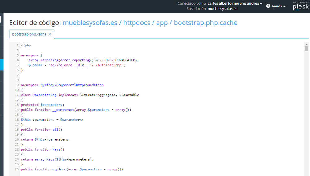Screen dimensions: 310x176
Task: Open app breadcrumb link
Action: [x=162, y=23]
